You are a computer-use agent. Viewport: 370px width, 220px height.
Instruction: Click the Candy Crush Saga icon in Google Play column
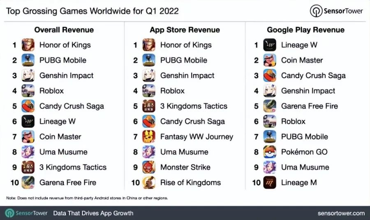click(270, 76)
